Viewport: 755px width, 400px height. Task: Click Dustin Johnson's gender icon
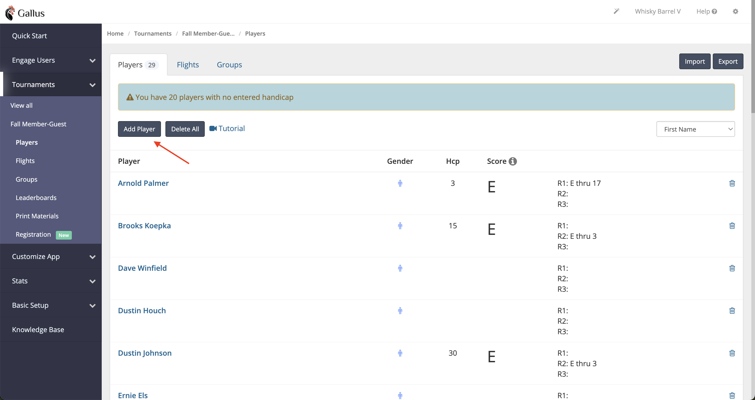[x=400, y=353]
